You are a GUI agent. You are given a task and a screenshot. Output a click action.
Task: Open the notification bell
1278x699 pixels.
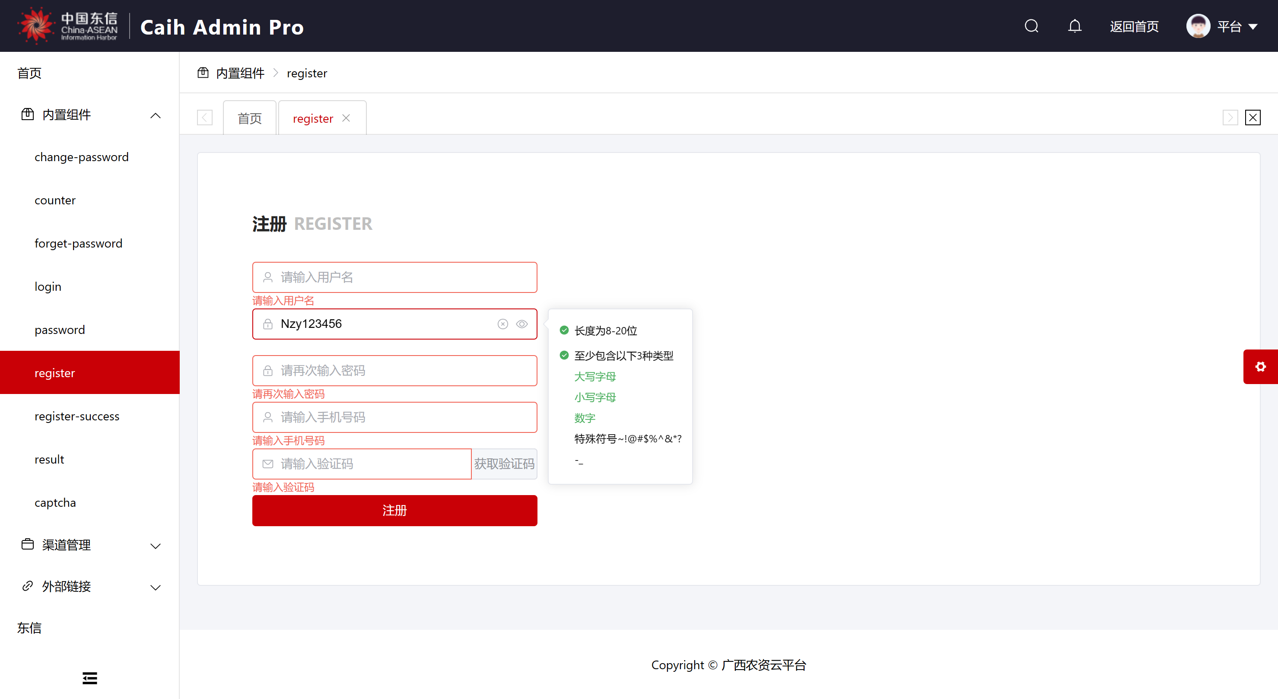pyautogui.click(x=1075, y=26)
